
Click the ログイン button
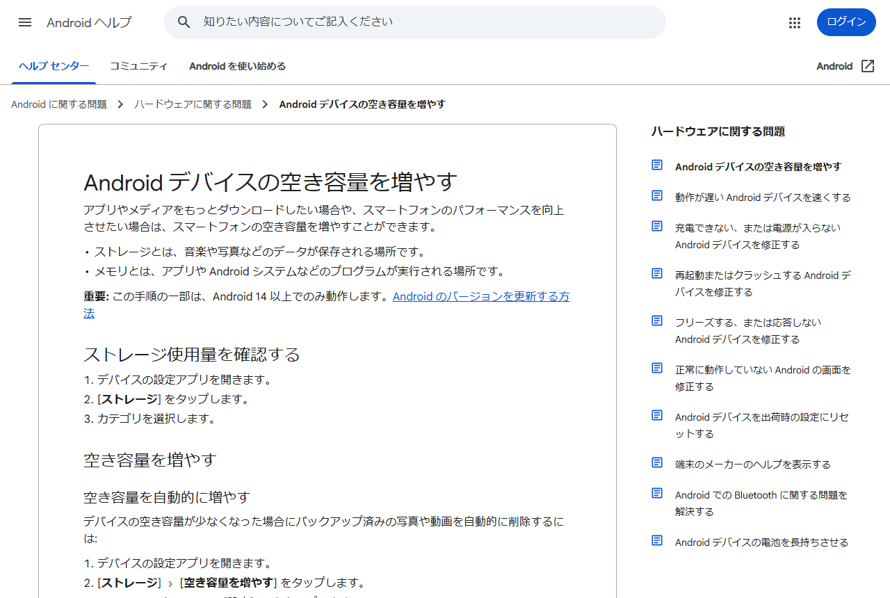[846, 22]
